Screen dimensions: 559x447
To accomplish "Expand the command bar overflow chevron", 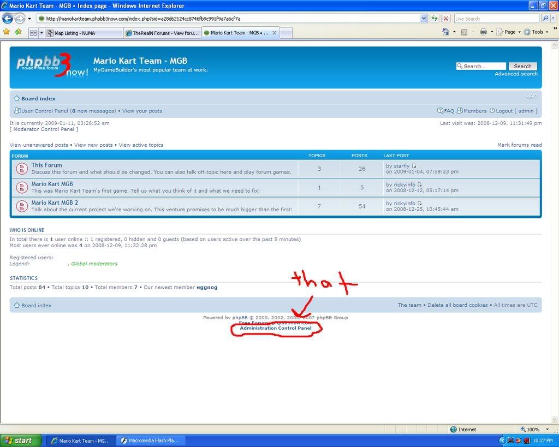I will 555,28.
